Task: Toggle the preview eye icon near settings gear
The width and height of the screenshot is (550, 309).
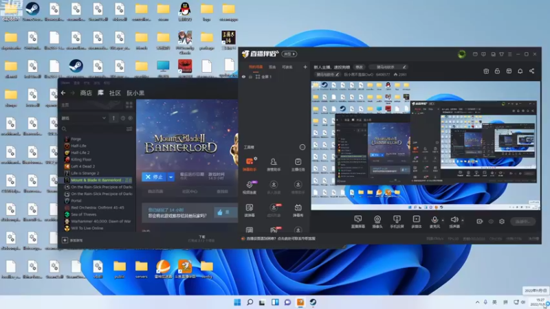Action: point(491,221)
